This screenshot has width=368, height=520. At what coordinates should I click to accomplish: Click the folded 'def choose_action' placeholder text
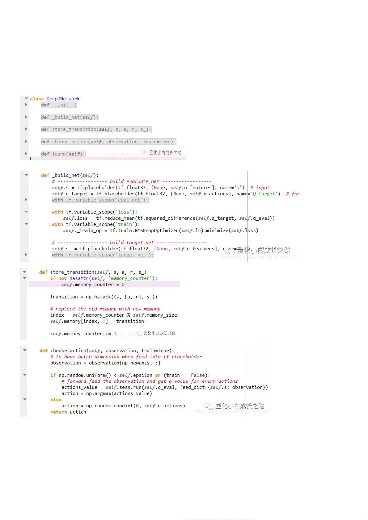[108, 142]
